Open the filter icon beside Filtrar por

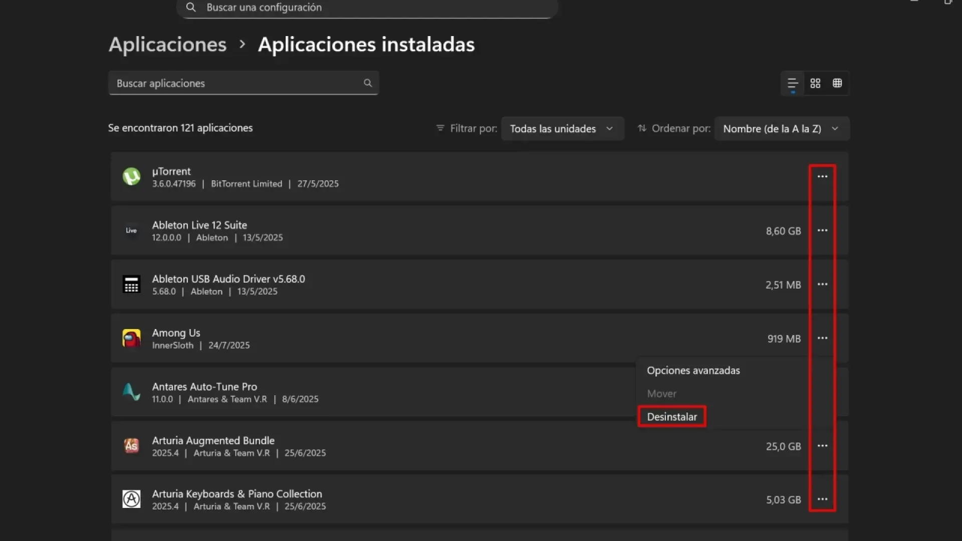point(440,128)
